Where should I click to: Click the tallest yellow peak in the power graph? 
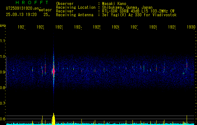point(54,119)
